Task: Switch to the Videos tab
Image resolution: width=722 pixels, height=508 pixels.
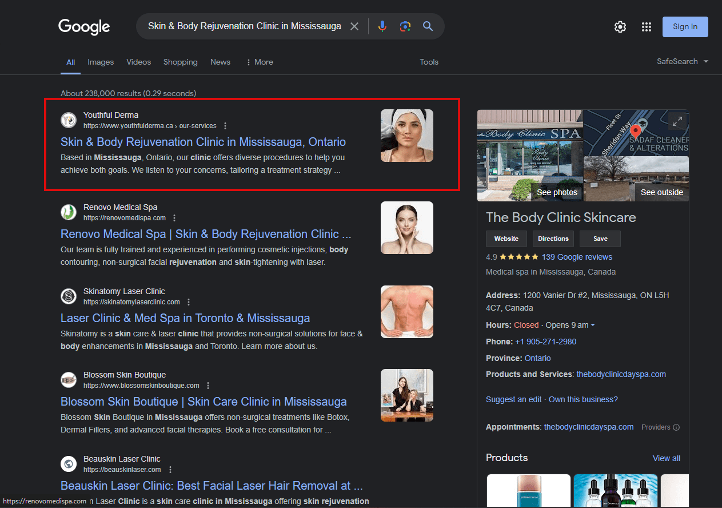Action: click(138, 62)
